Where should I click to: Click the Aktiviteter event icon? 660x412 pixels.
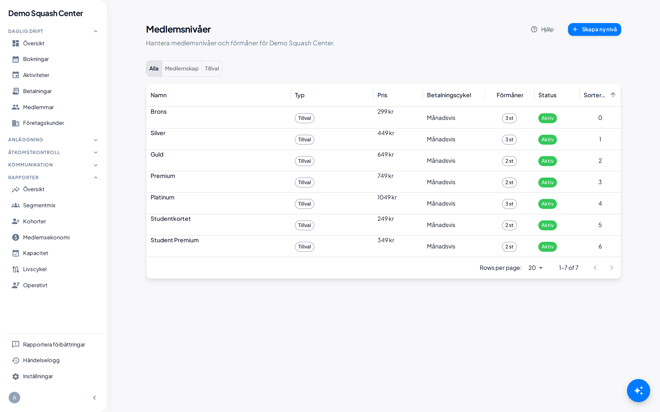[x=16, y=75]
